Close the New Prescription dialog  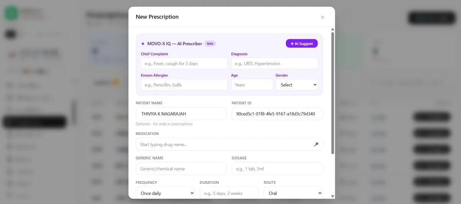point(322,17)
